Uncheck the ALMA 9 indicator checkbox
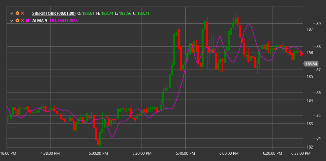The height and width of the screenshot is (161, 326). [12, 20]
